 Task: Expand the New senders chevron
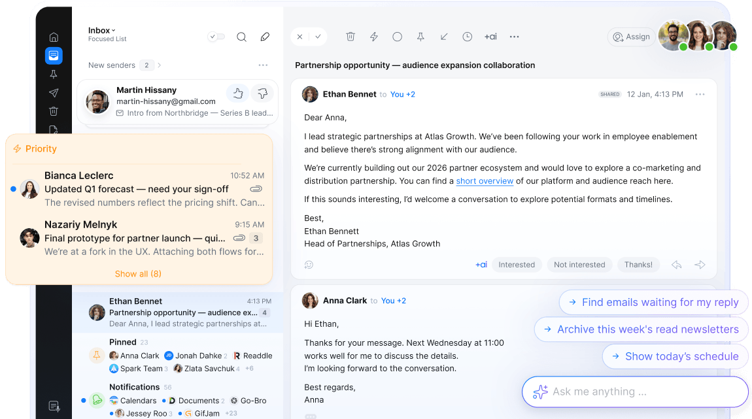160,65
